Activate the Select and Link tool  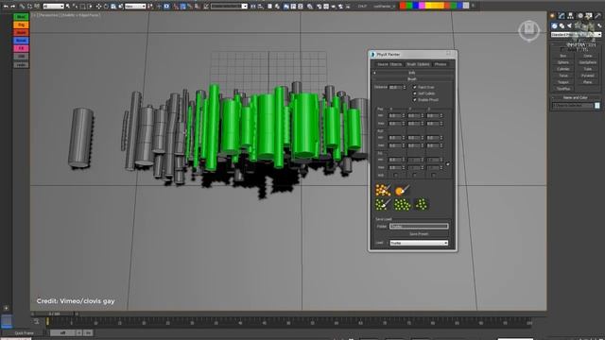pyautogui.click(x=22, y=7)
